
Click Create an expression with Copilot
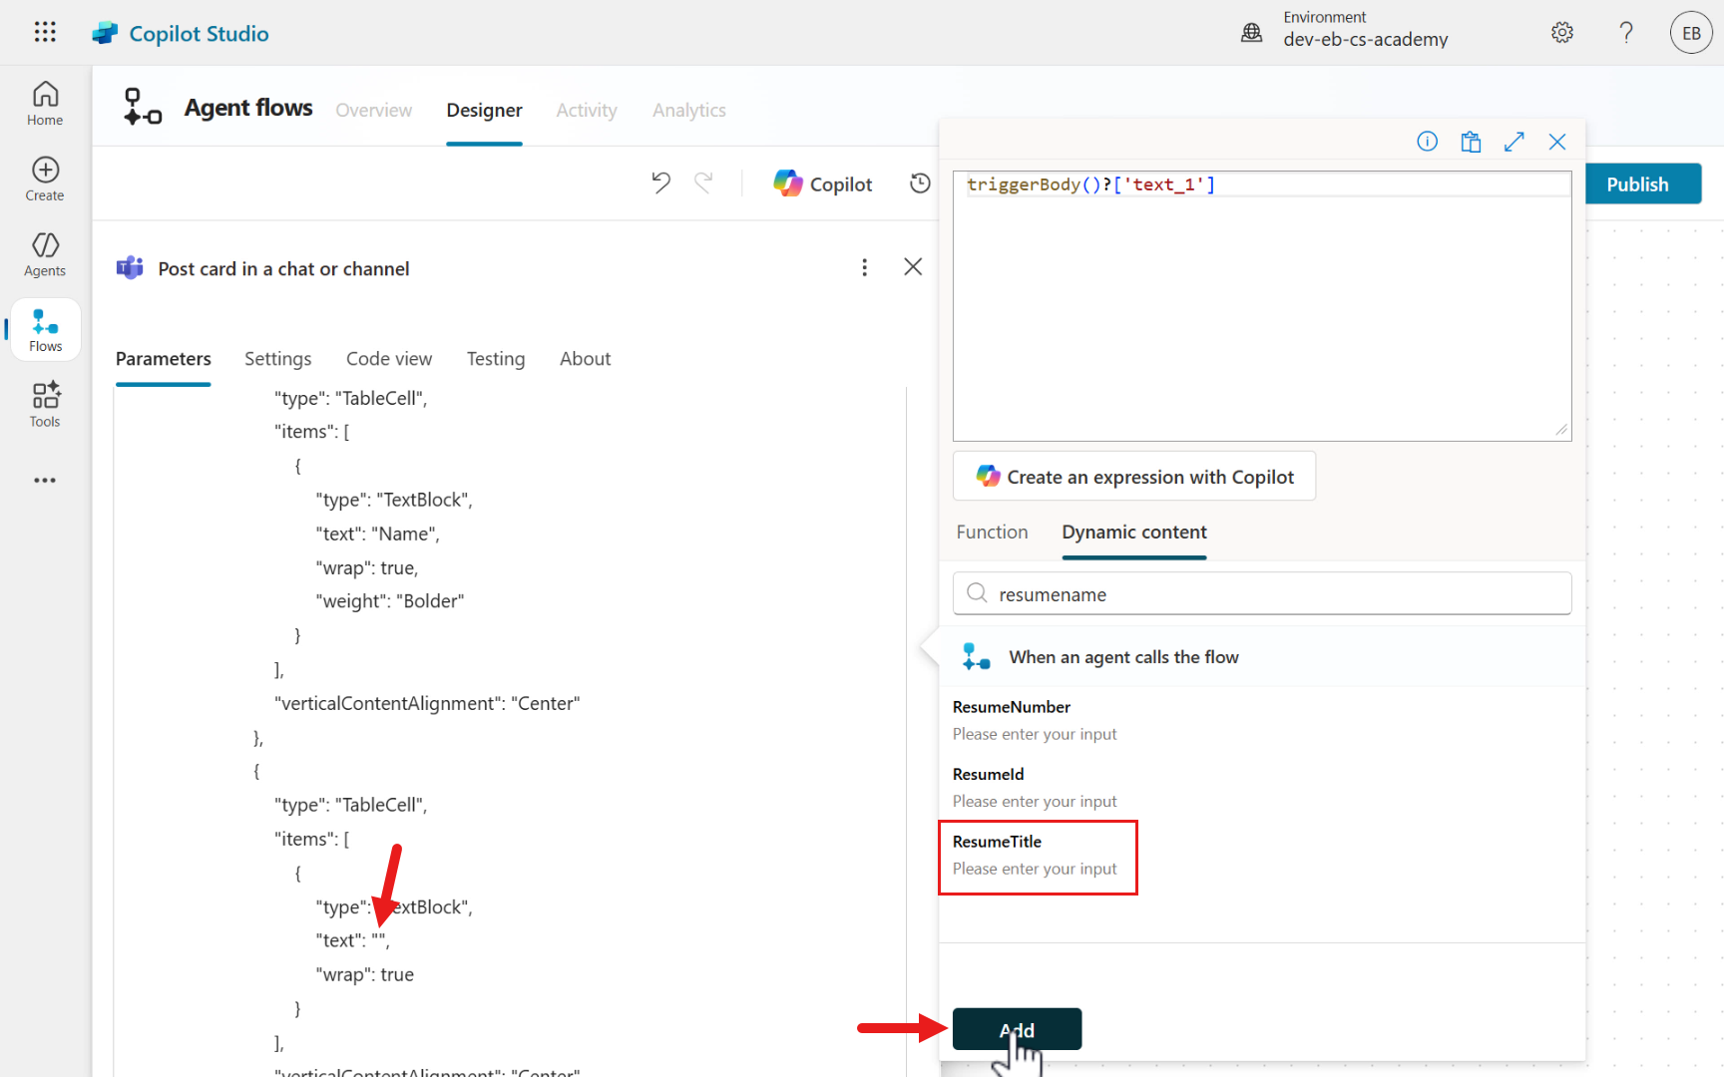[1134, 477]
